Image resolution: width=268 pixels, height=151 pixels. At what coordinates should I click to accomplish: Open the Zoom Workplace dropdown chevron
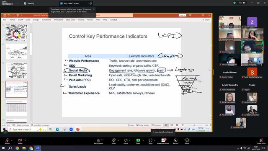(x=18, y=3)
